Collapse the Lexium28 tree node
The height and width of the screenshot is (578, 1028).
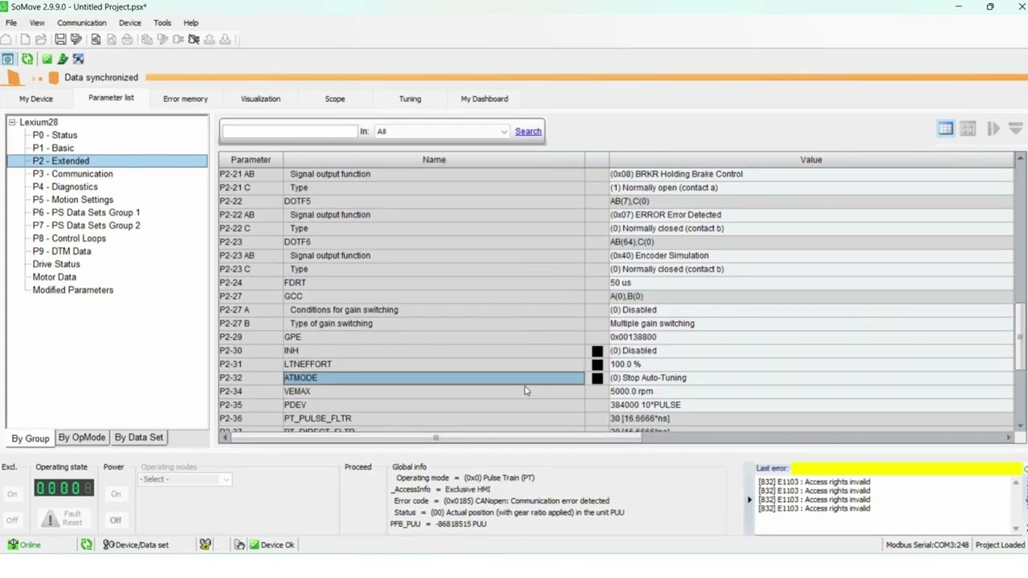click(x=12, y=122)
